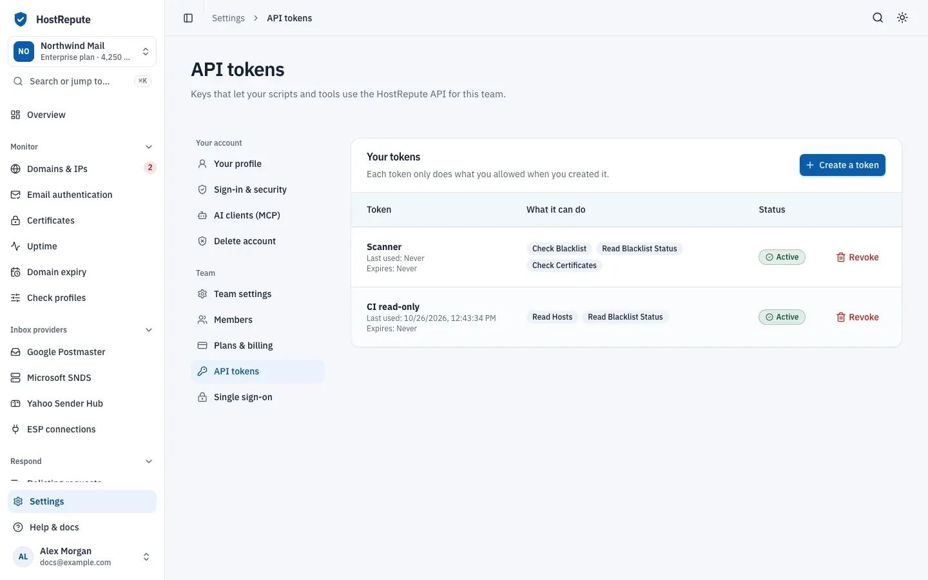The width and height of the screenshot is (928, 580).
Task: Click the Read Hosts permission tag
Action: coord(552,317)
